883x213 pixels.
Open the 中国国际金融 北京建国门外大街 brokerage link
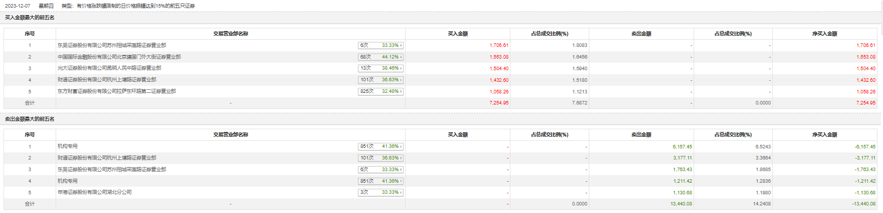pos(119,57)
